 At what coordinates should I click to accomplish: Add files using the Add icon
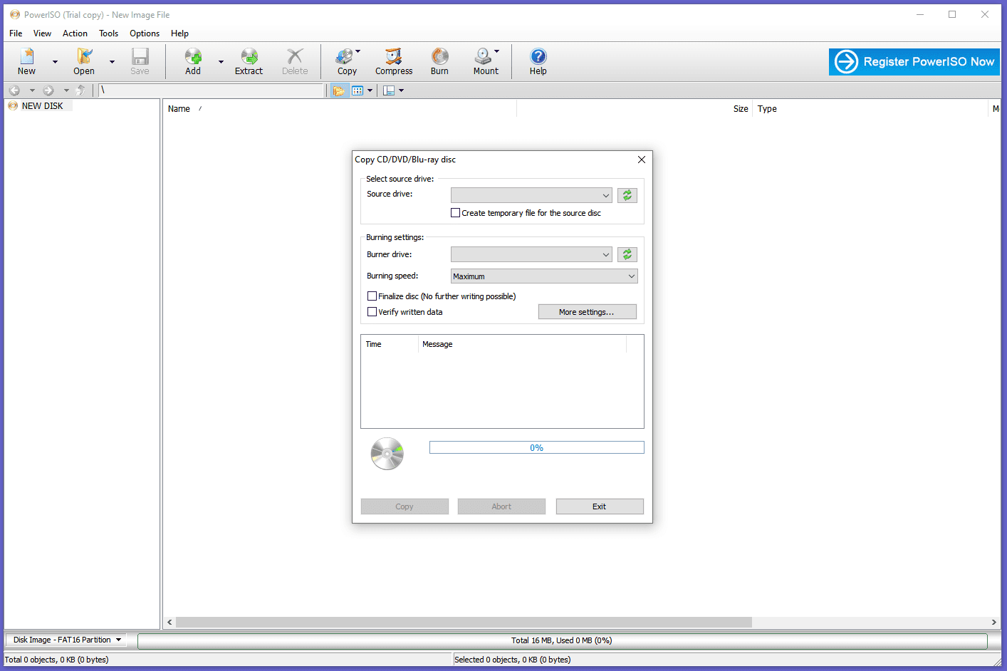click(193, 61)
